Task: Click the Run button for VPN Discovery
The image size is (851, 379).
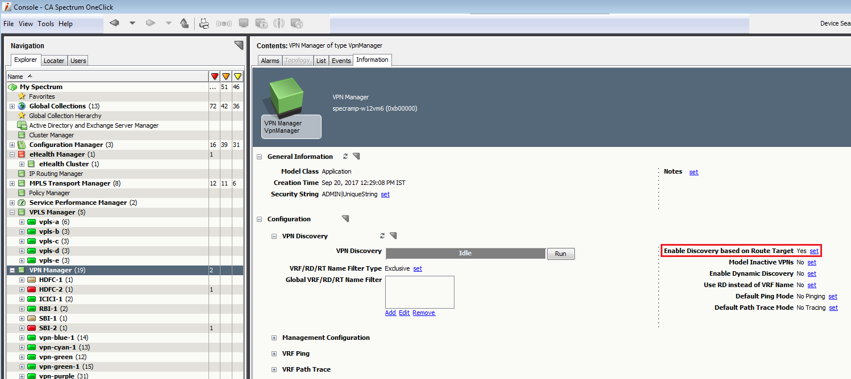Action: (561, 254)
